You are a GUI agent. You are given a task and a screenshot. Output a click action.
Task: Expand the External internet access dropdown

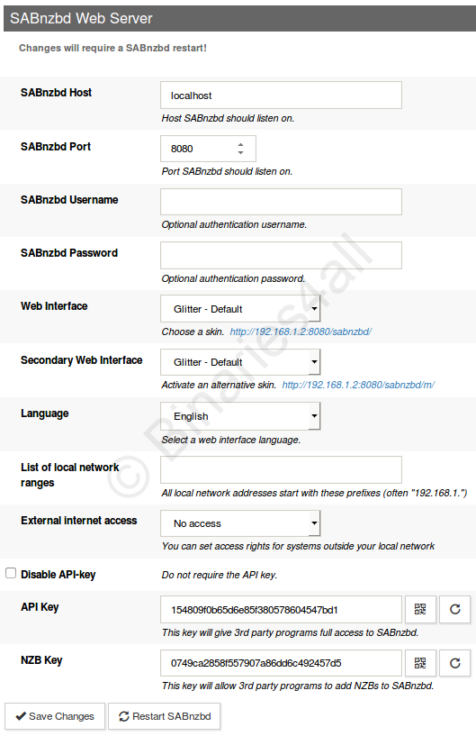240,522
